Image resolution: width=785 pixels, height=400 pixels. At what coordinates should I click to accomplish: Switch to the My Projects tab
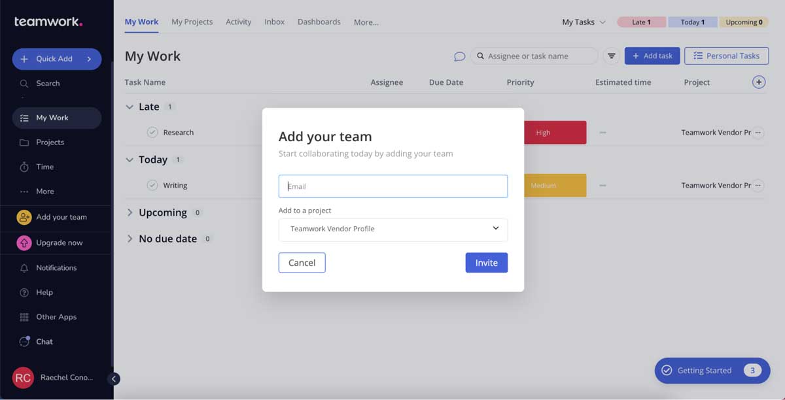click(192, 22)
